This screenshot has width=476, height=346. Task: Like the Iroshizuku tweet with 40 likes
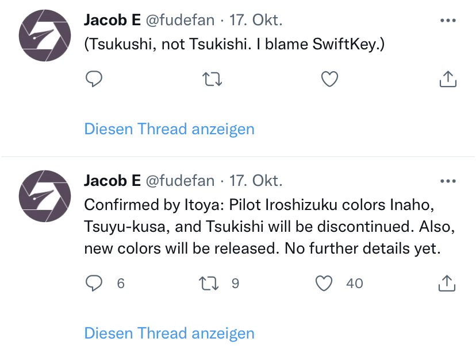point(324,283)
